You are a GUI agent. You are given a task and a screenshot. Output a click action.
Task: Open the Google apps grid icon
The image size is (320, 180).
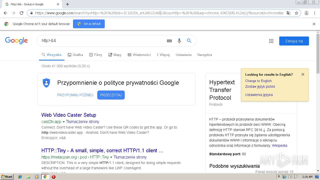click(x=271, y=41)
